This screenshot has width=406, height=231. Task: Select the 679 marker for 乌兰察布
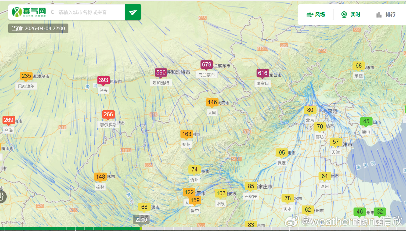pyautogui.click(x=207, y=65)
